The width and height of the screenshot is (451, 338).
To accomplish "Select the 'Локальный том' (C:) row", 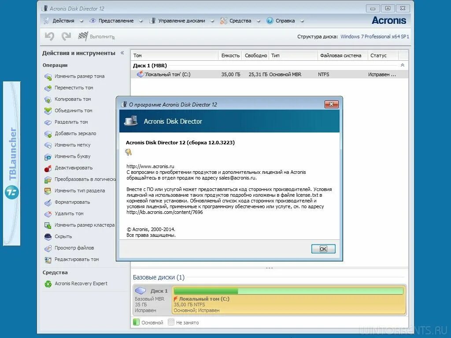I will click(x=269, y=74).
